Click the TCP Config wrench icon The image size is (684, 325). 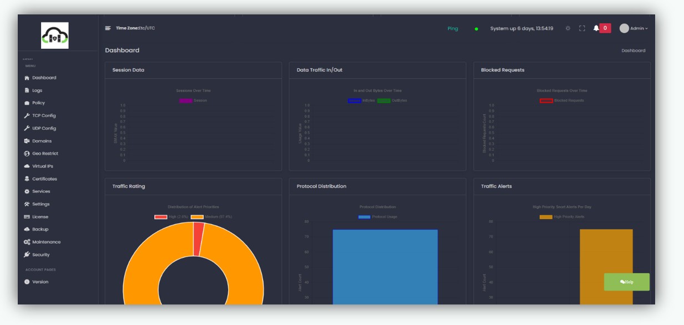click(27, 116)
